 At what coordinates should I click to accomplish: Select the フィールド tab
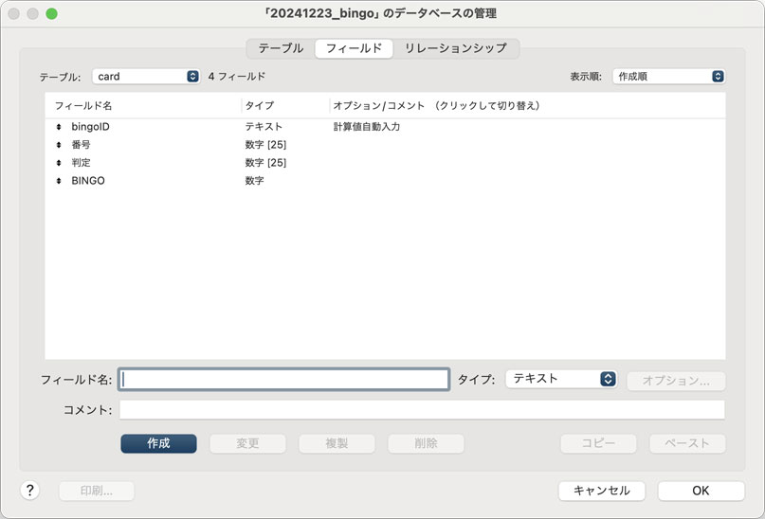pyautogui.click(x=354, y=48)
